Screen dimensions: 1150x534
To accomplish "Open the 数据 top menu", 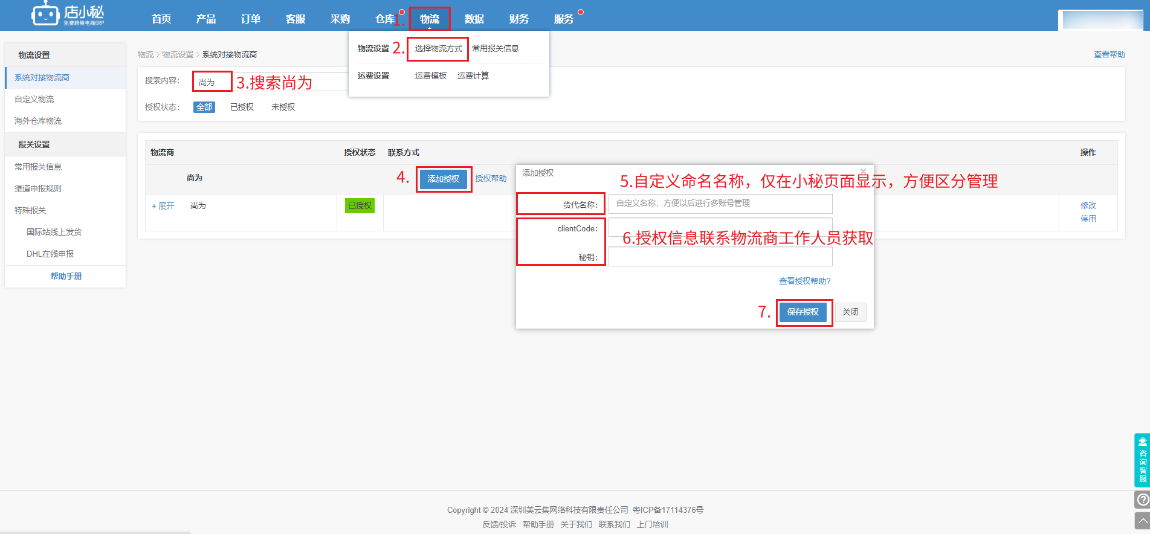I will click(x=474, y=19).
